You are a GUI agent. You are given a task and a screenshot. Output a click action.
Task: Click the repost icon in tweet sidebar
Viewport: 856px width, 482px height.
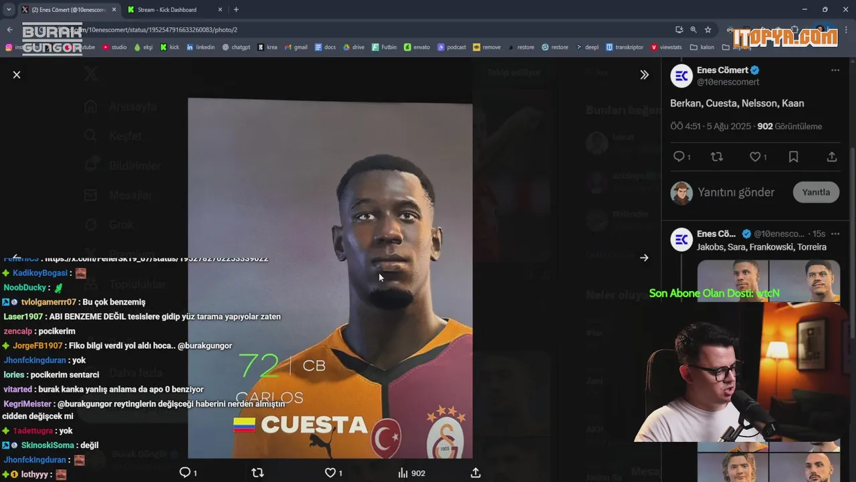click(717, 157)
